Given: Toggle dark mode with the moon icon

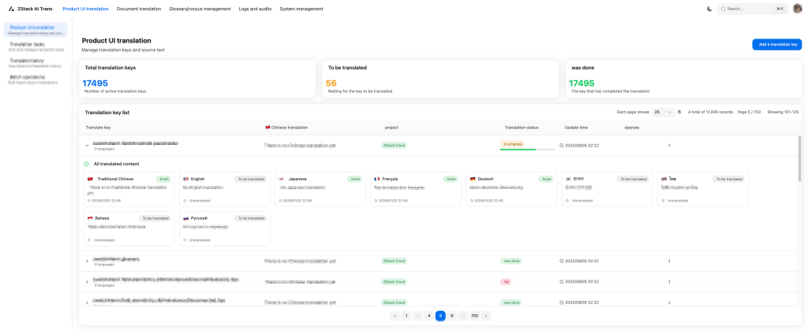Looking at the screenshot, I should (x=709, y=9).
